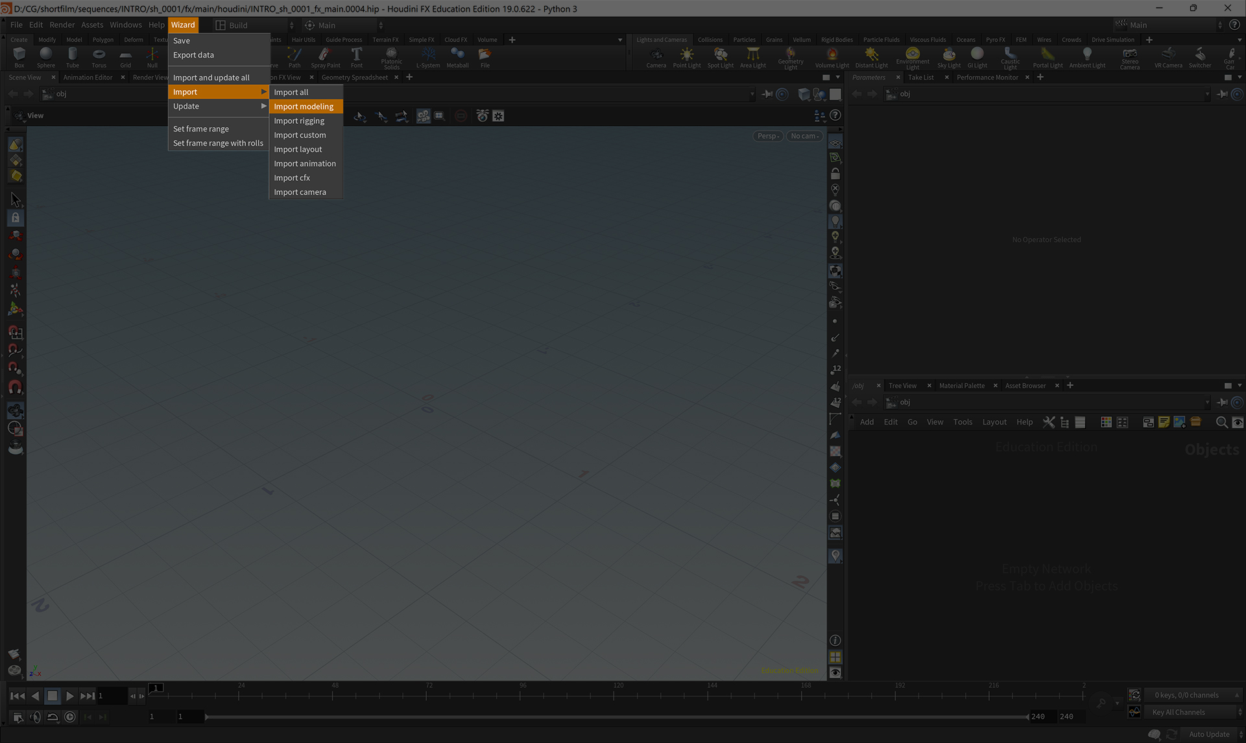Click the timeline range slider bar

[x=617, y=716]
